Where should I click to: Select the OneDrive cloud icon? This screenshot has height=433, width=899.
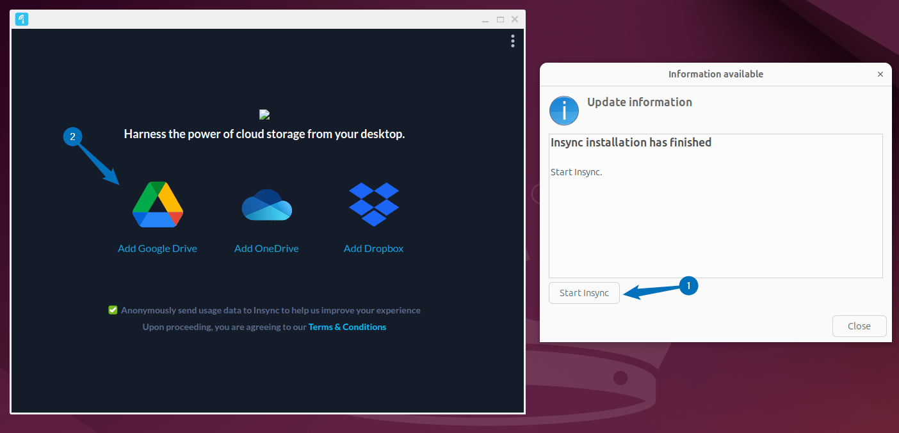click(x=266, y=204)
